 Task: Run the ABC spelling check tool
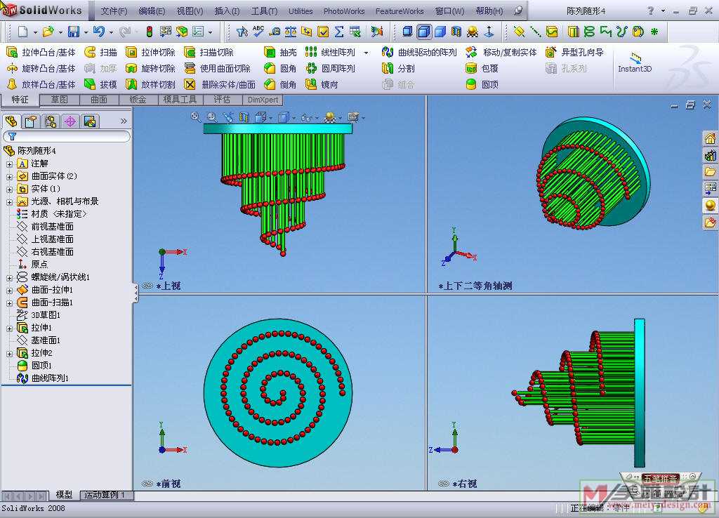click(x=258, y=31)
